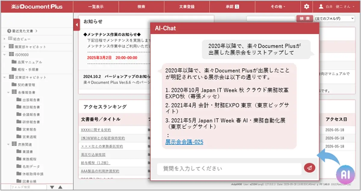Click the cabinet icon of 購買部キャビネット

coord(11,47)
